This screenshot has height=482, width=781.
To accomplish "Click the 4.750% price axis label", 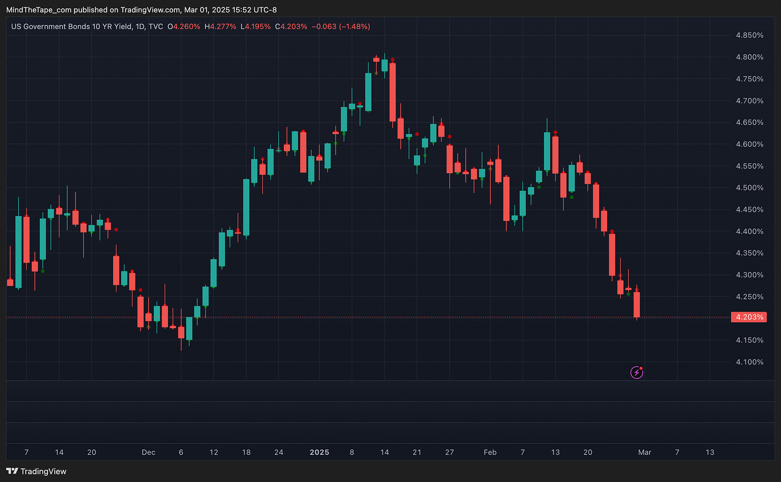I will point(749,79).
